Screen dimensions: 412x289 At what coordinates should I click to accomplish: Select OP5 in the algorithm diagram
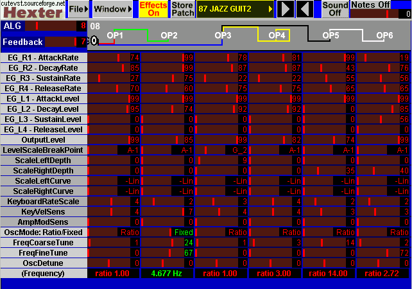click(330, 35)
